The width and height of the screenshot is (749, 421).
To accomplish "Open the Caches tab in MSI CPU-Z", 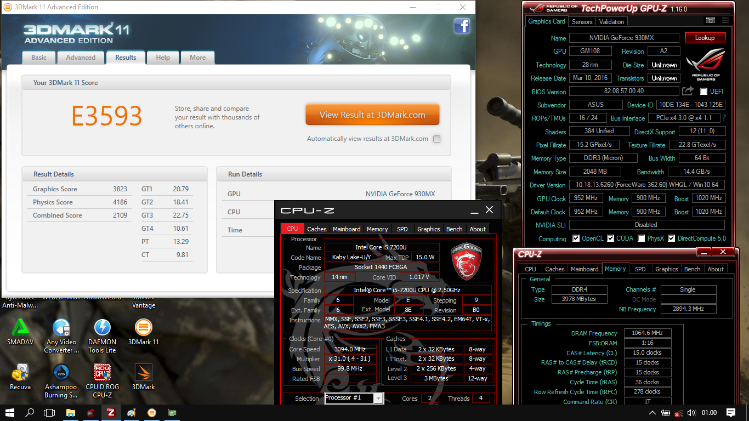I will pyautogui.click(x=317, y=229).
